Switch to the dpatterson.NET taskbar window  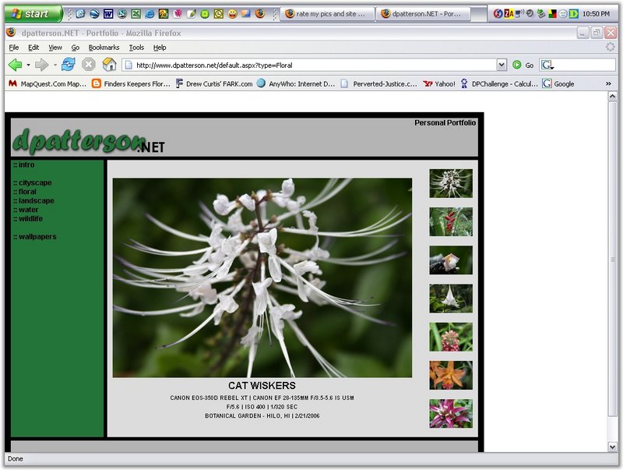423,14
